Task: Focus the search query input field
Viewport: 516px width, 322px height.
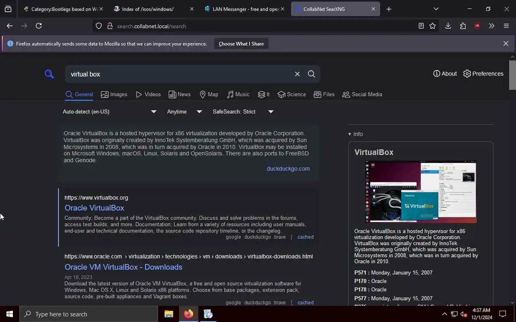Action: click(179, 74)
